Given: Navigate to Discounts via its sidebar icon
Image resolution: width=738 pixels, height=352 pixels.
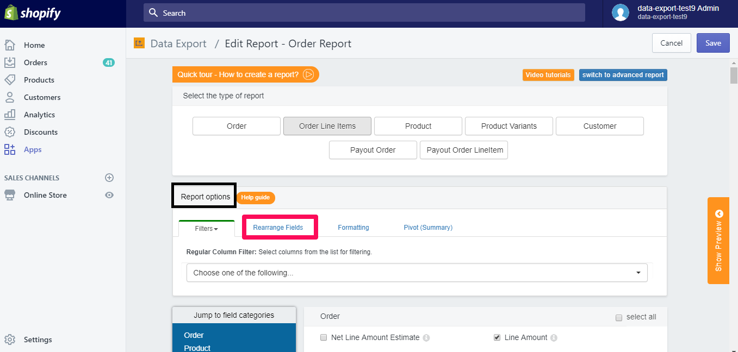Looking at the screenshot, I should pyautogui.click(x=11, y=131).
